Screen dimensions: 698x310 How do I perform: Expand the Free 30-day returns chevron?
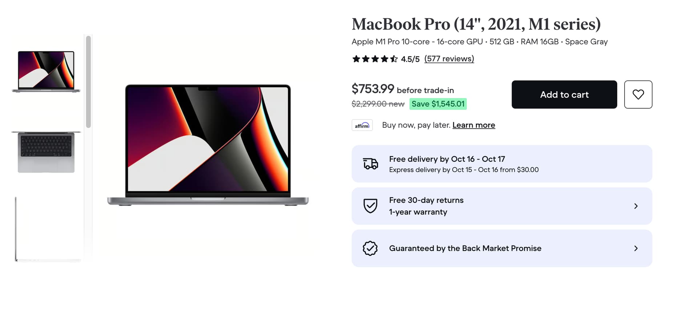pyautogui.click(x=636, y=206)
